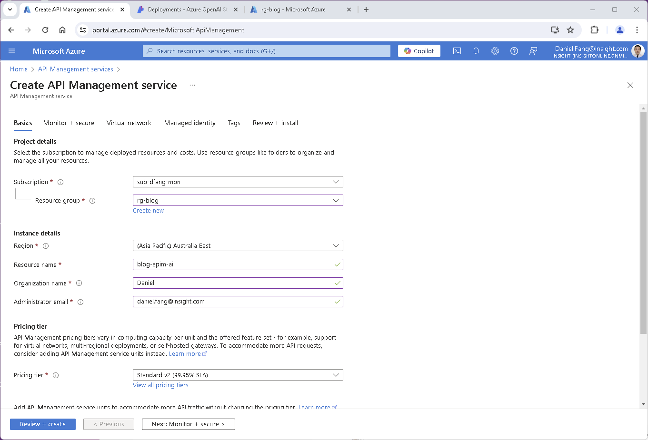The width and height of the screenshot is (648, 440).
Task: Open a new browser tab
Action: click(366, 10)
